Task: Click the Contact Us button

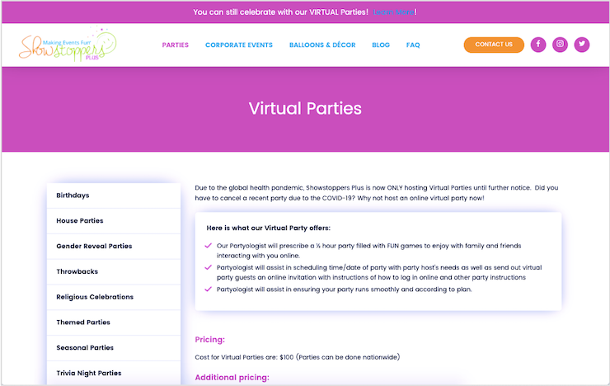Action: (494, 45)
